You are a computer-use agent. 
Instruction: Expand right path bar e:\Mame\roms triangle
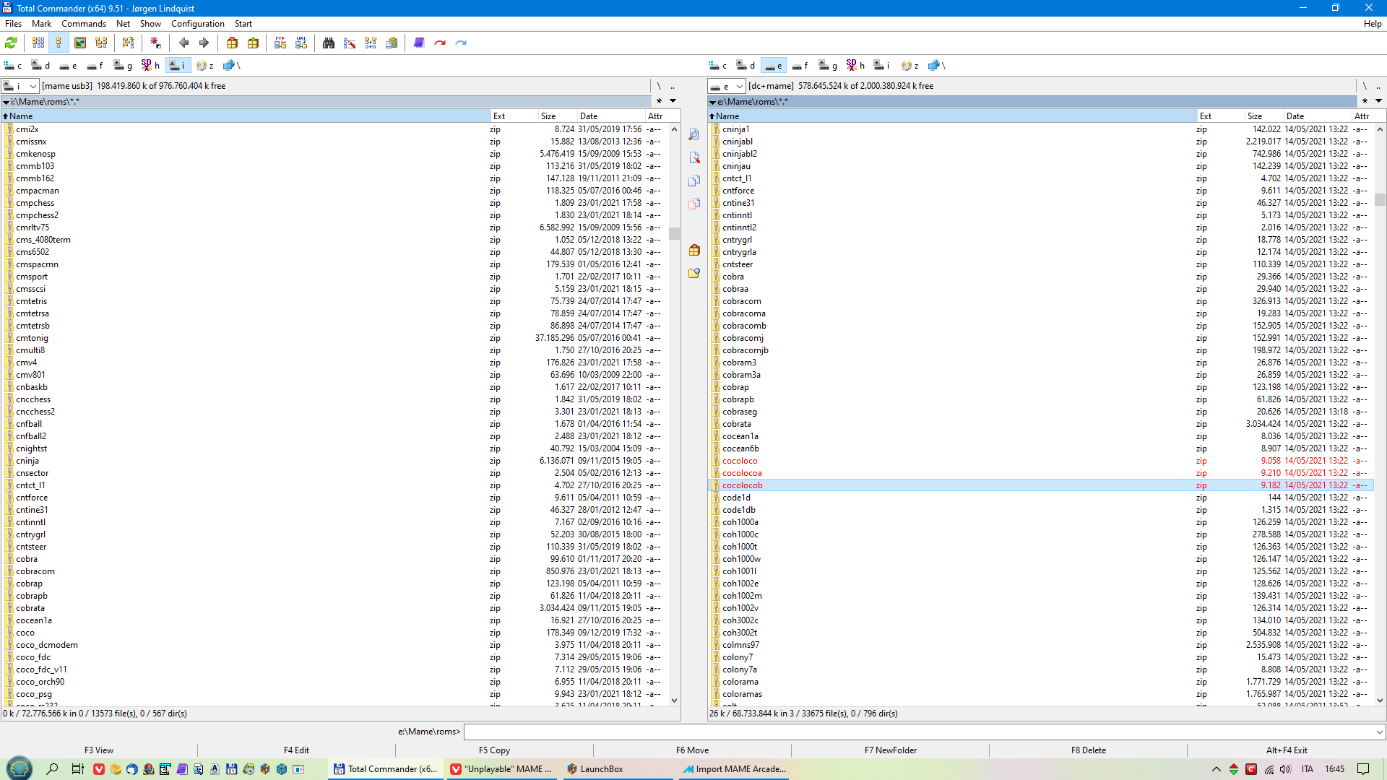pos(712,102)
